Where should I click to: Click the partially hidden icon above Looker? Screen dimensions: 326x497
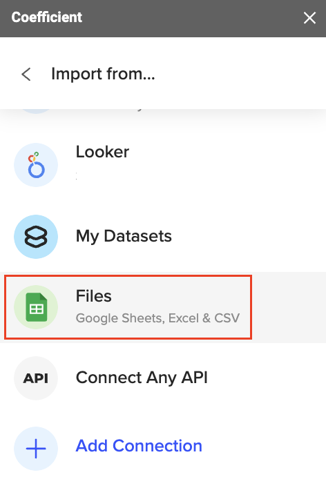click(x=36, y=111)
